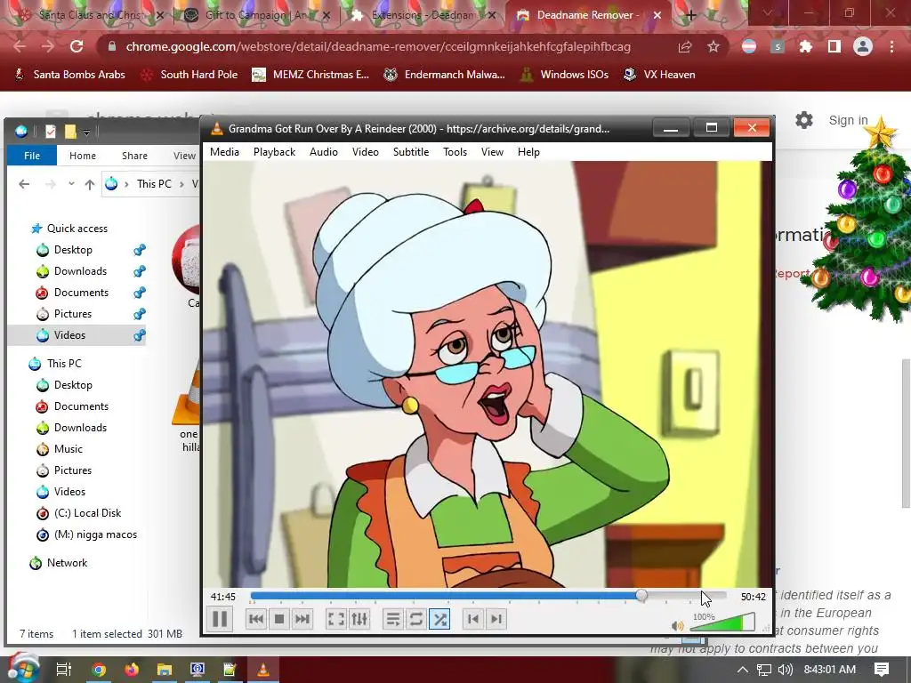Go up one folder in File Explorer
The width and height of the screenshot is (911, 683).
click(x=90, y=184)
